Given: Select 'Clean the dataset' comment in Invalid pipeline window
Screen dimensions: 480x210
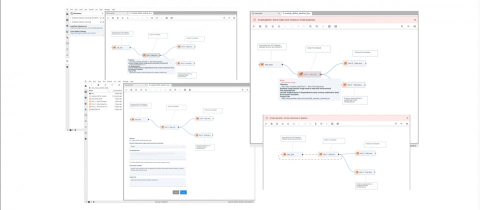Looking at the screenshot, I should click(318, 49).
